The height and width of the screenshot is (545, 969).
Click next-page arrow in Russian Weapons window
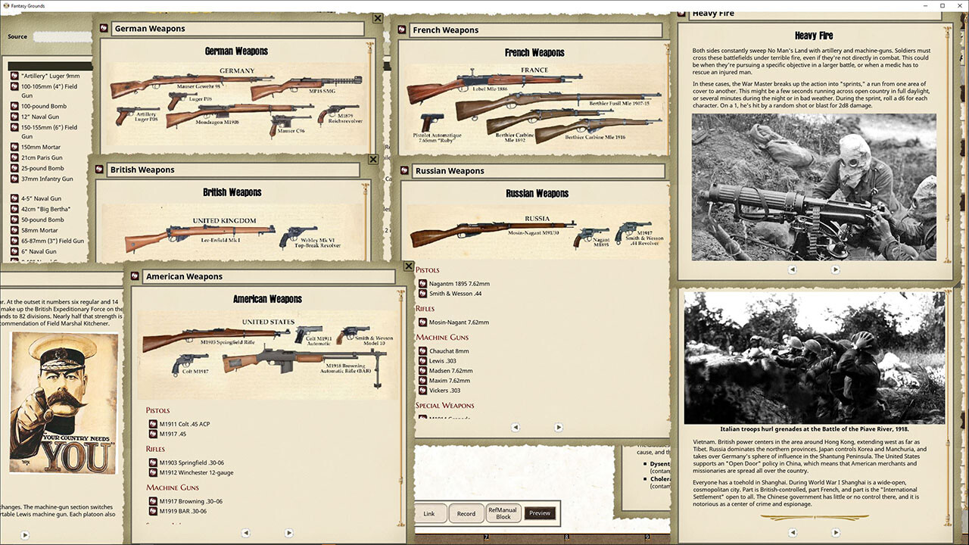pos(559,427)
